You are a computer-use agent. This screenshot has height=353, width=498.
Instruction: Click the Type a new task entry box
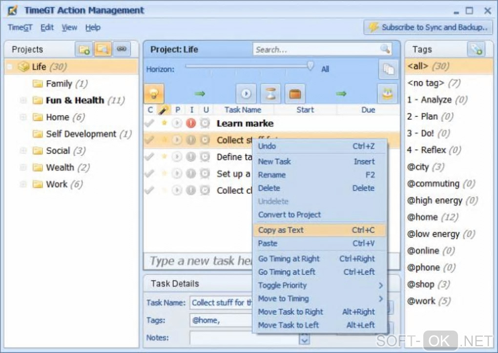tap(199, 261)
